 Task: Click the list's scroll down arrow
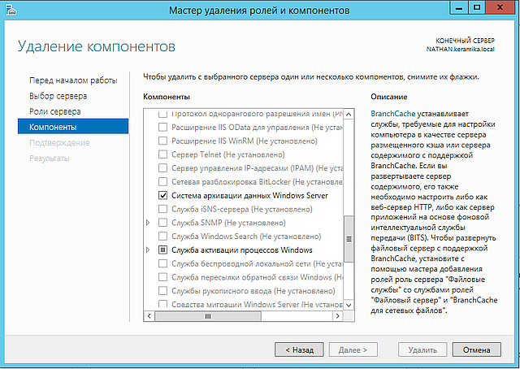click(349, 305)
